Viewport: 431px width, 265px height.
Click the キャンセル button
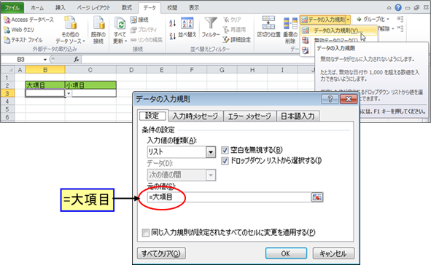(333, 253)
